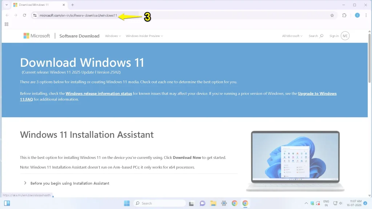Viewport: 372px width, 209px height.
Task: Open the clock showing 11:07 AM
Action: click(x=354, y=203)
